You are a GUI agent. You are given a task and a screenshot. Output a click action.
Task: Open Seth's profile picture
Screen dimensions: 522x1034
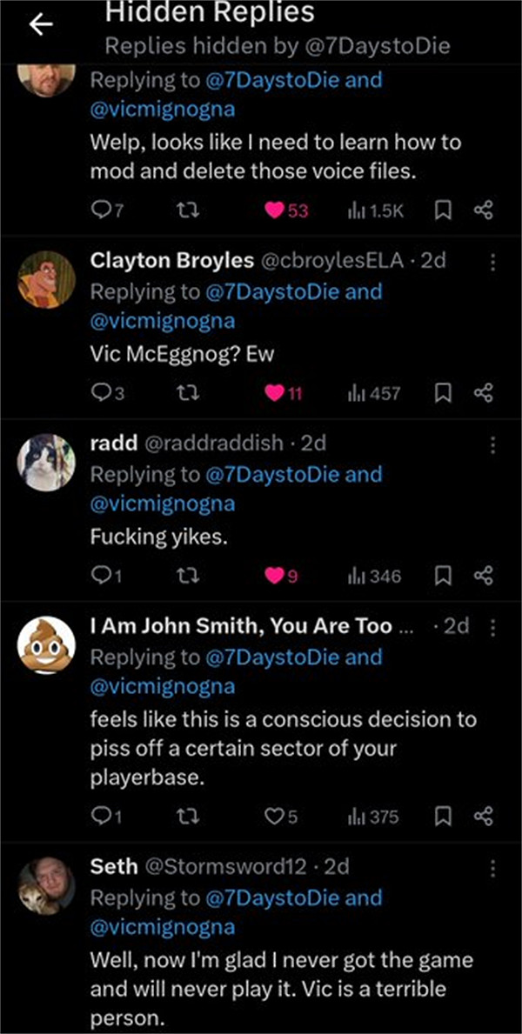tap(46, 885)
